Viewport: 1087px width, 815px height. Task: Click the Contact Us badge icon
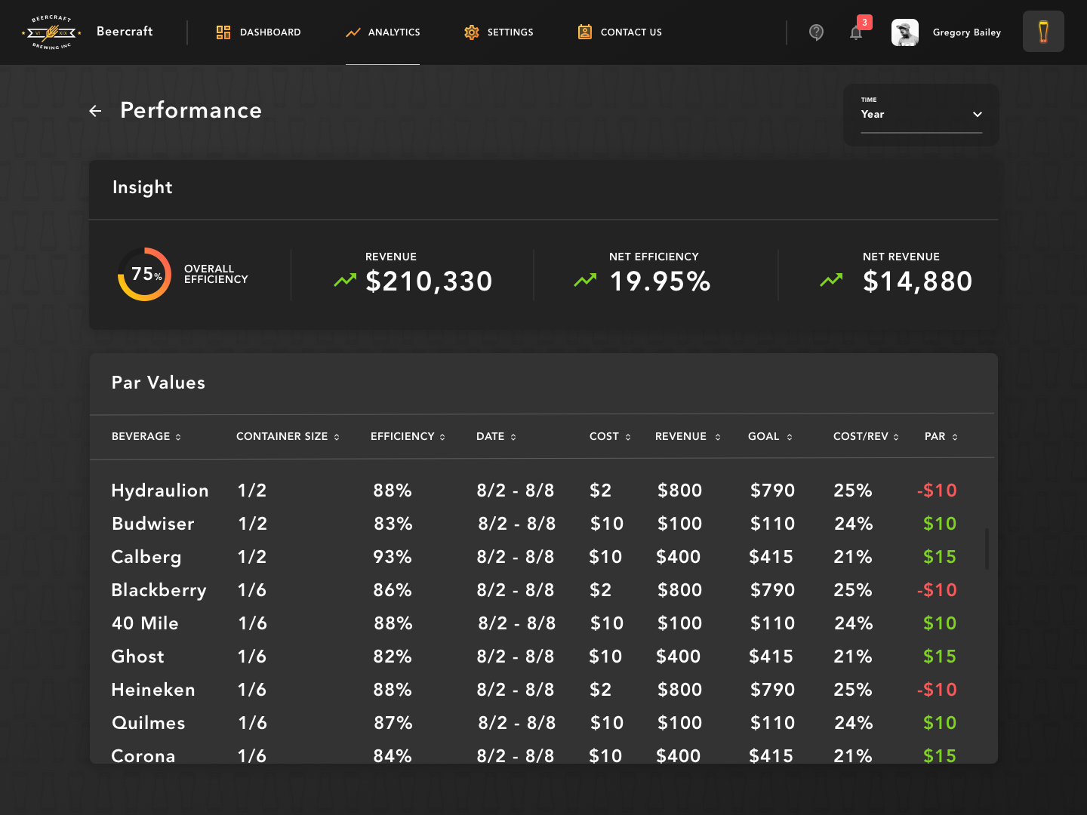point(585,32)
